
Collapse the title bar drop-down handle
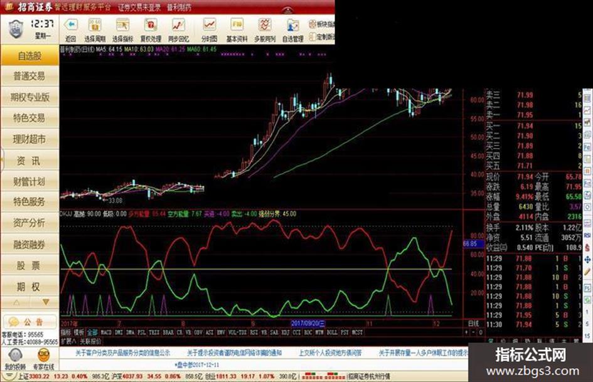pyautogui.click(x=287, y=10)
